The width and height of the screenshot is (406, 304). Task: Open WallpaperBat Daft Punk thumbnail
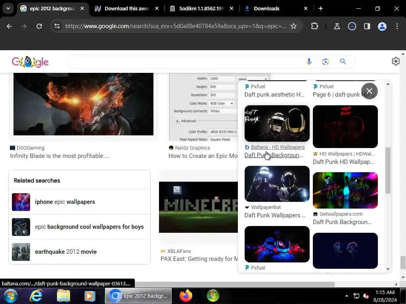coord(277,184)
